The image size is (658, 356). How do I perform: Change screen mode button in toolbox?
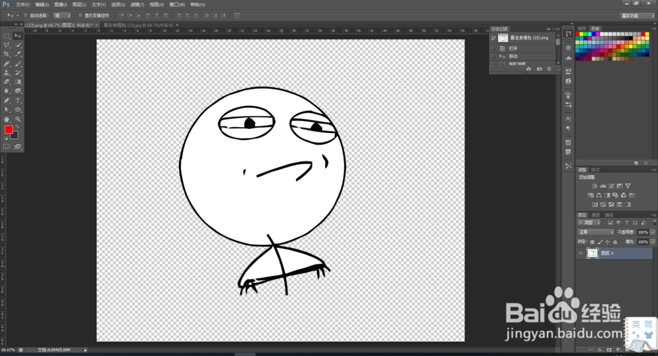(18, 147)
